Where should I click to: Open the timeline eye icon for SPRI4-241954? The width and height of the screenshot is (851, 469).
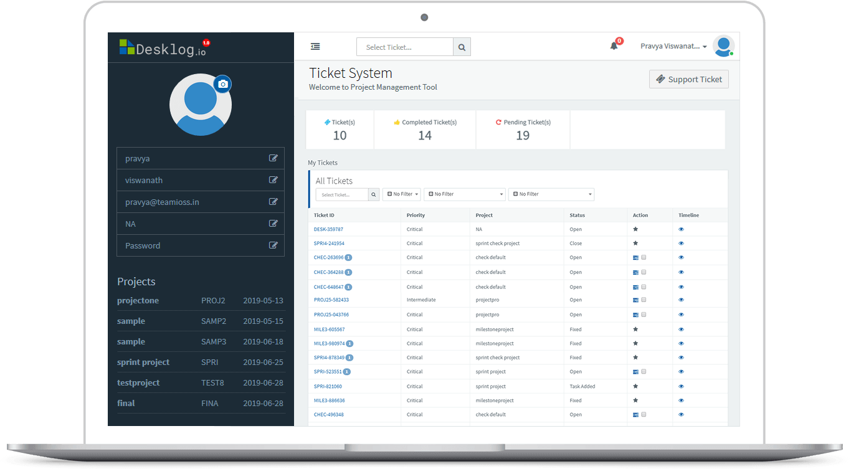point(681,243)
